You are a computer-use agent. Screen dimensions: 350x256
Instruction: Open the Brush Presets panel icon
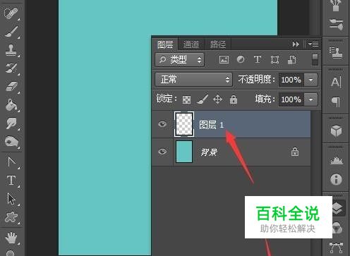point(336,25)
